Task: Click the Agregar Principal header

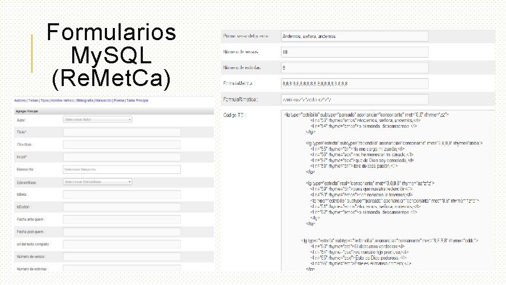Action: (x=114, y=111)
